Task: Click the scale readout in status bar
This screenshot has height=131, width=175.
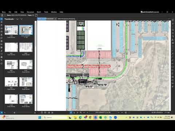Action: pos(167,112)
